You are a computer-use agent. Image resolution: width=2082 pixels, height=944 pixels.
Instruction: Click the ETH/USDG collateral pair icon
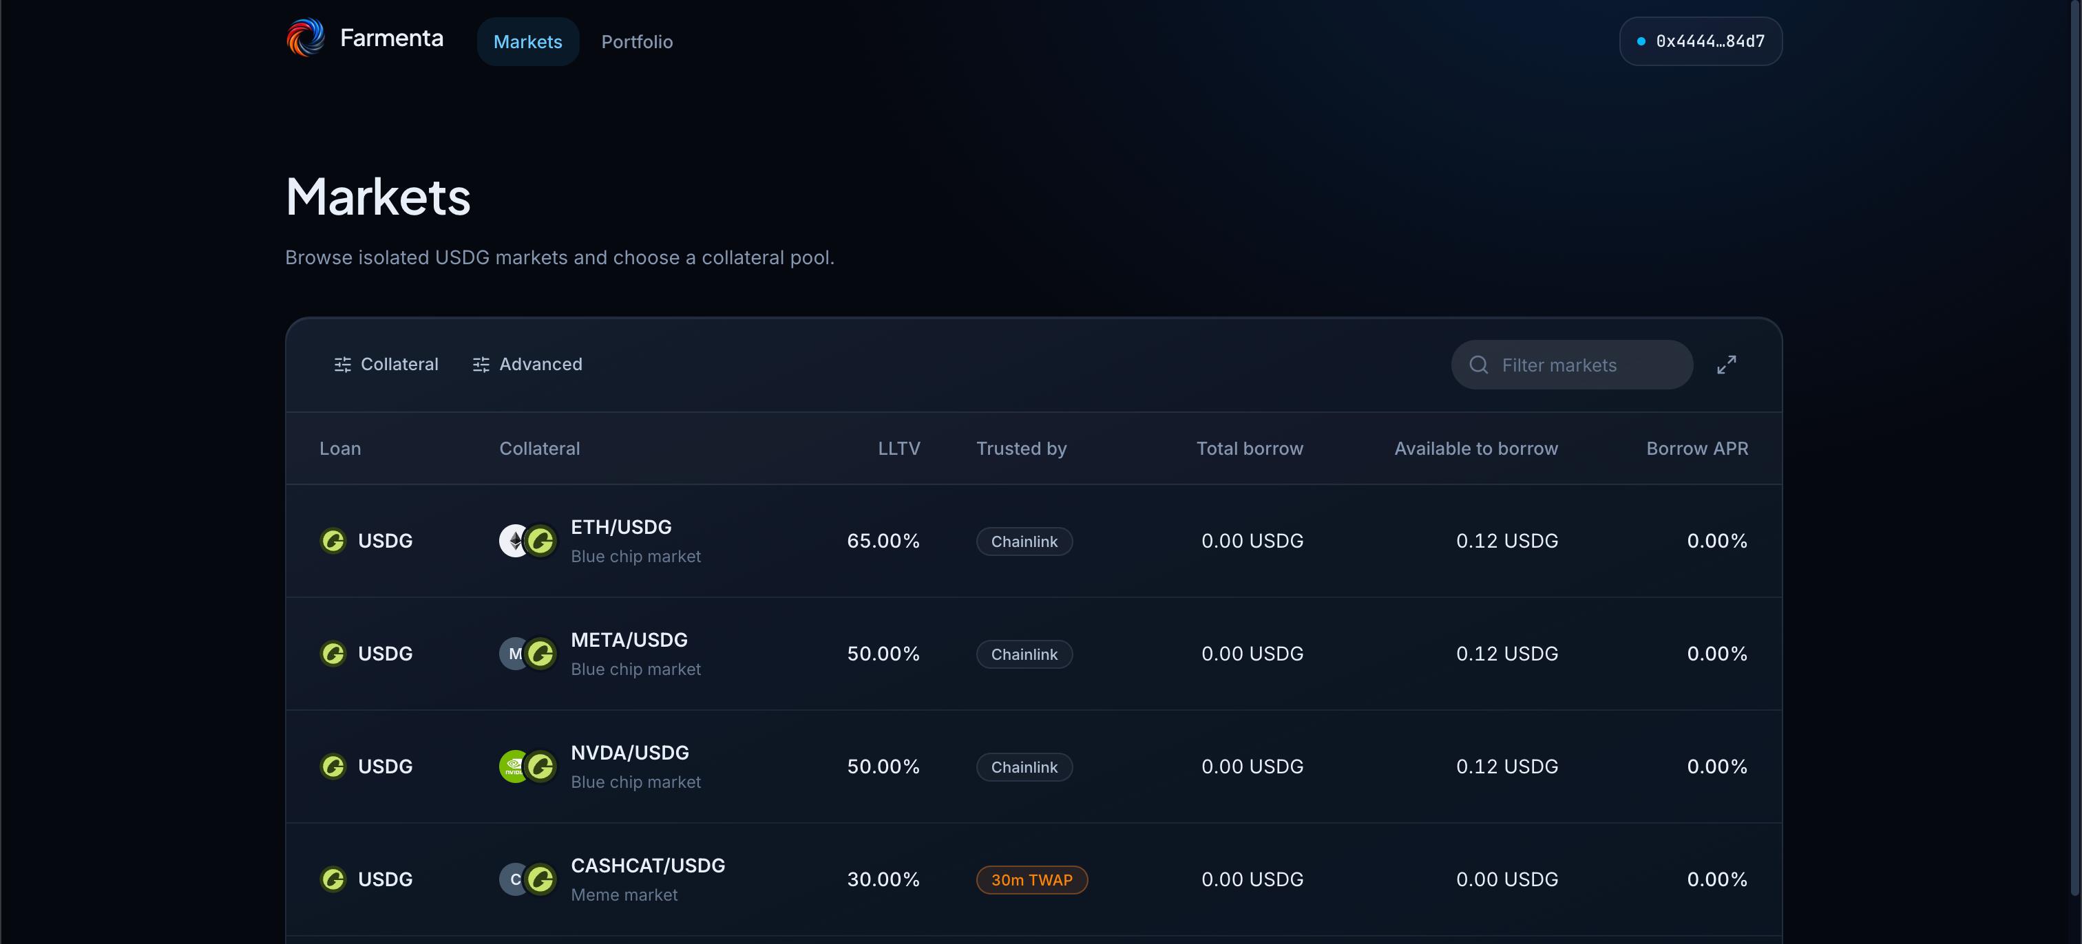(528, 540)
